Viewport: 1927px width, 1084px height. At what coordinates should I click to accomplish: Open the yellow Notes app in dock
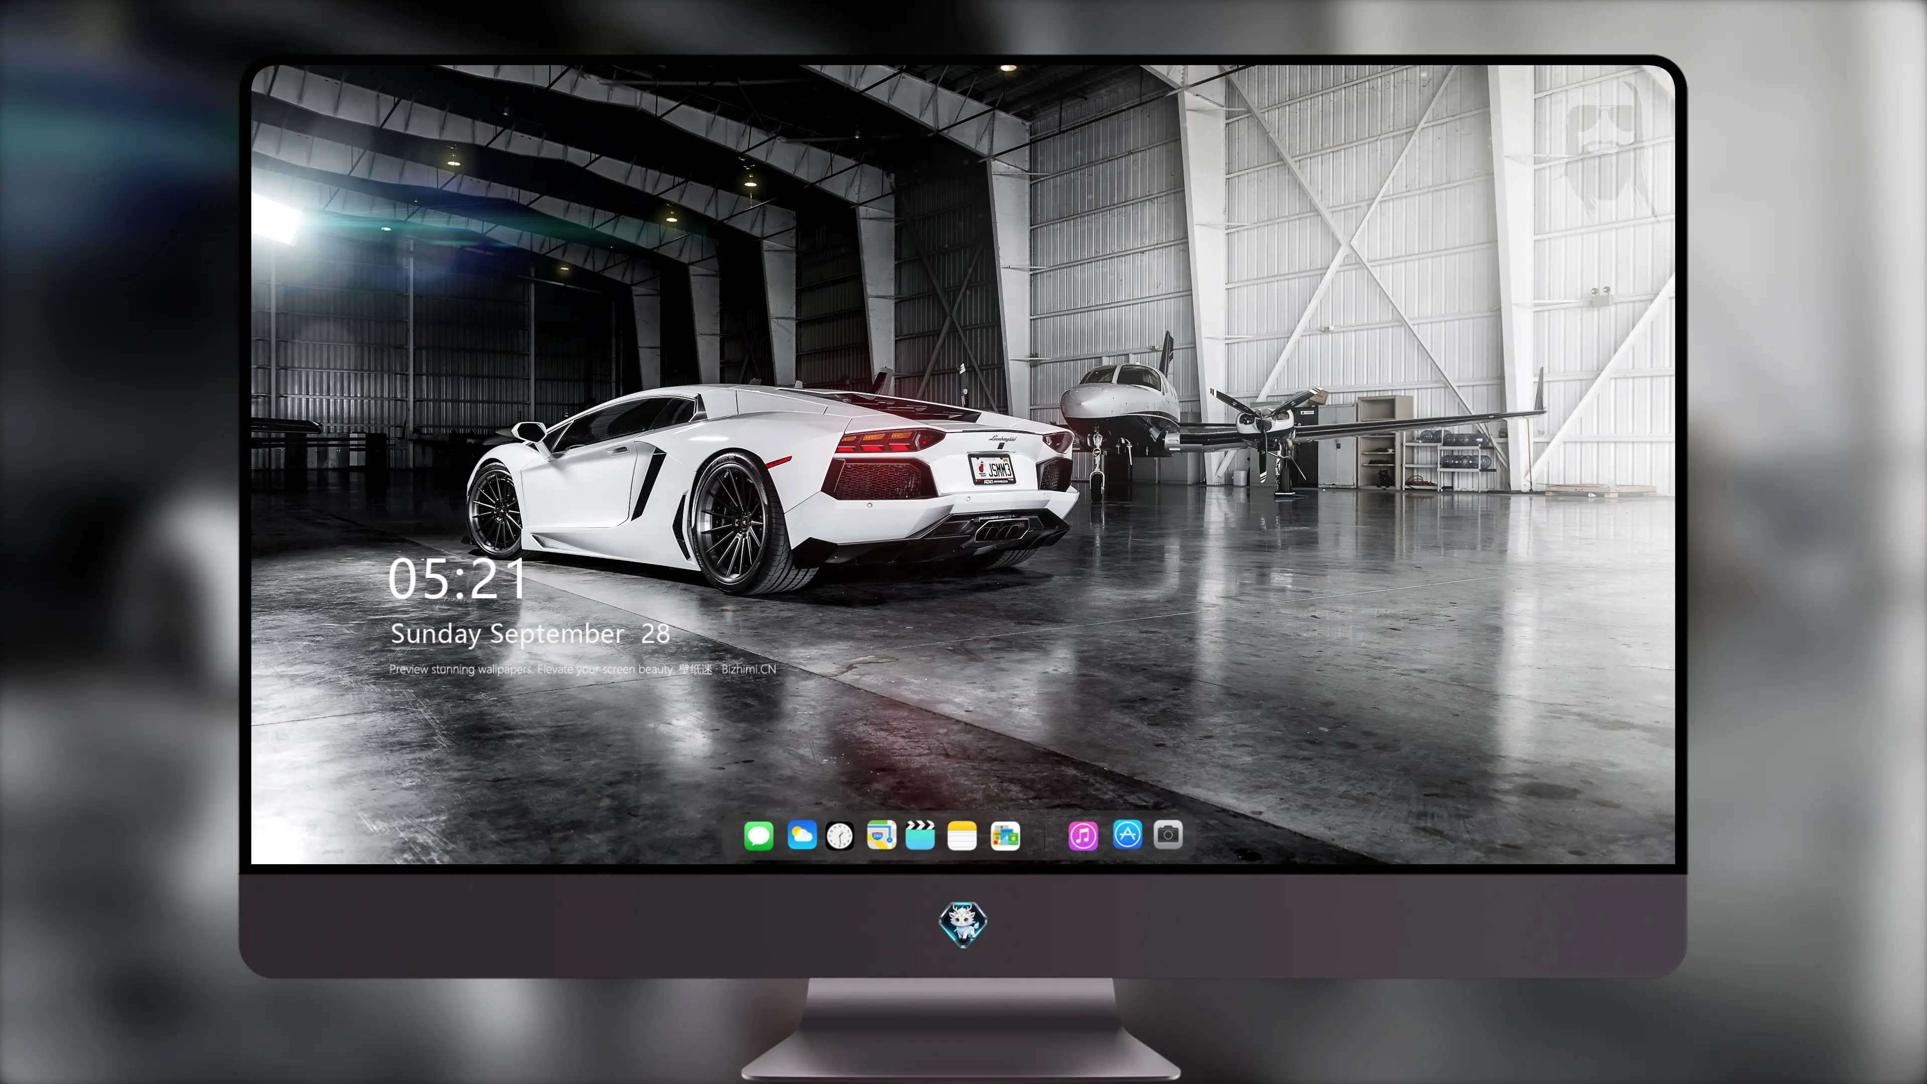(962, 835)
